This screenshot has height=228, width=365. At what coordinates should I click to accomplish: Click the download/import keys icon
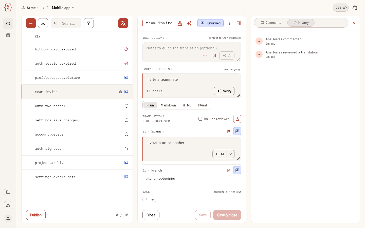click(43, 23)
